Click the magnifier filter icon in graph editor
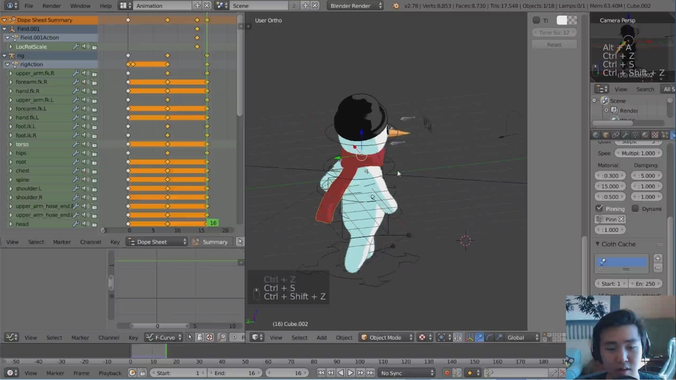This screenshot has height=380, width=676. tap(222, 338)
